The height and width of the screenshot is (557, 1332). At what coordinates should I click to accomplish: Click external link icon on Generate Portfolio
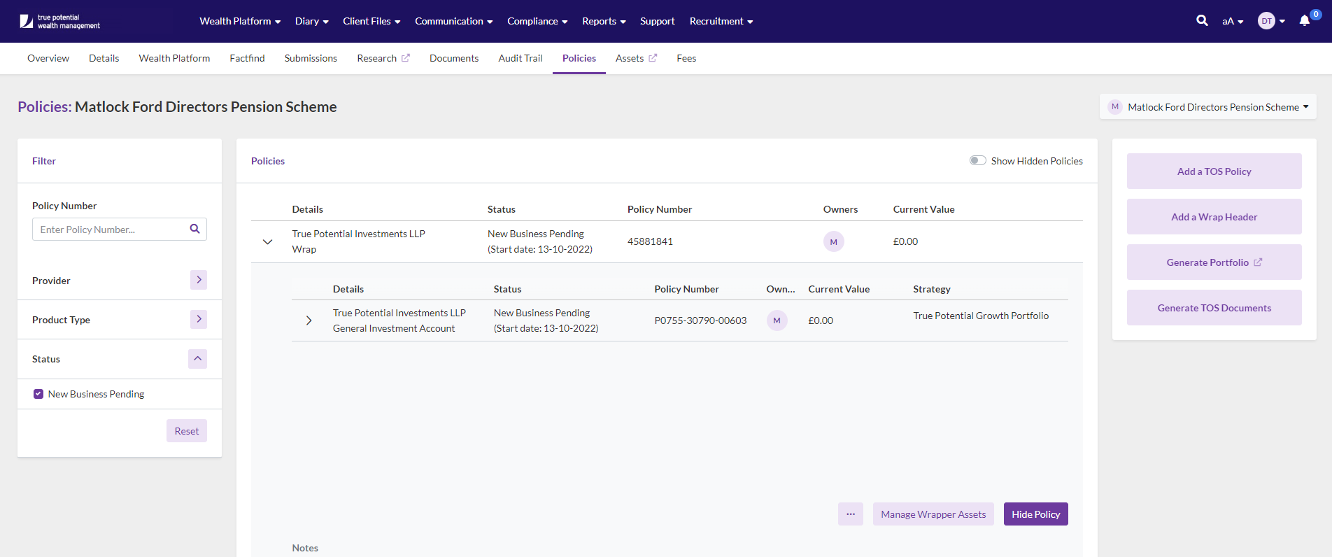click(x=1258, y=262)
